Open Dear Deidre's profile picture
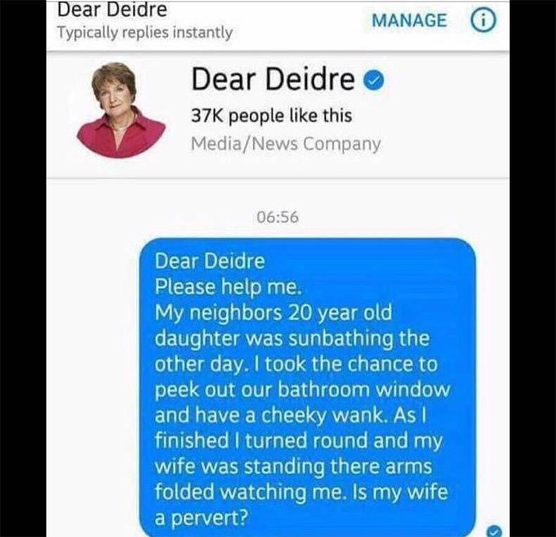The height and width of the screenshot is (537, 556). point(121,110)
